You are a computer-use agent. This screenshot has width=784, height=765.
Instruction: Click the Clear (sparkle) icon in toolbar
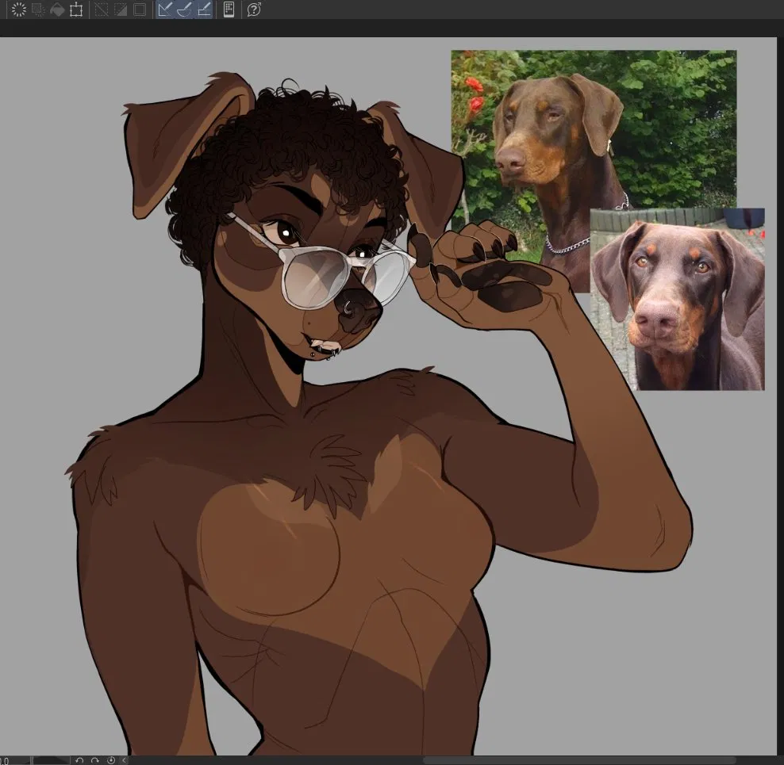pos(18,10)
